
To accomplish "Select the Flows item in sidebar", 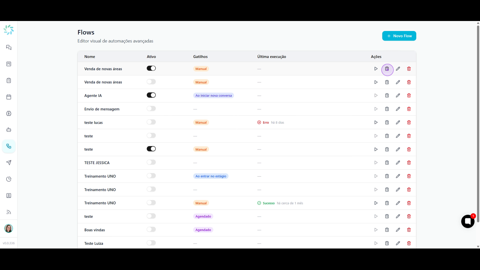I will [9, 146].
